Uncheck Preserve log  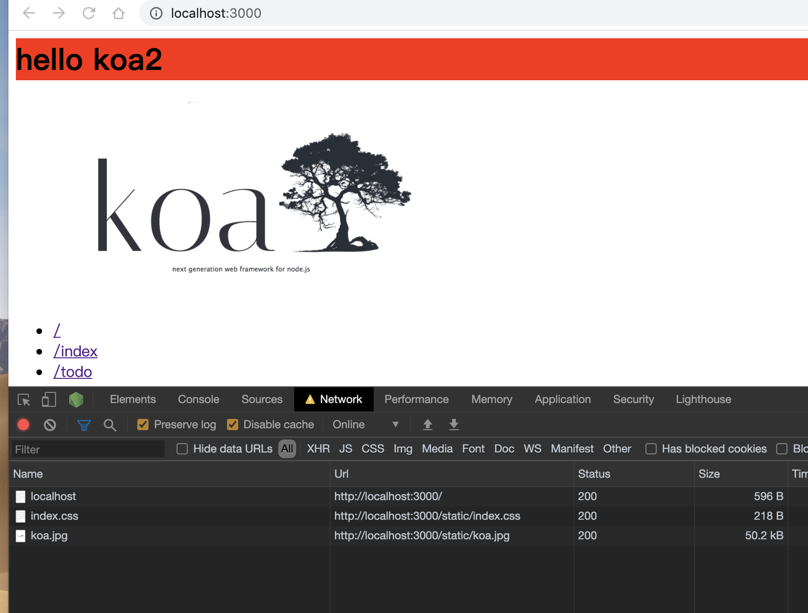click(143, 425)
